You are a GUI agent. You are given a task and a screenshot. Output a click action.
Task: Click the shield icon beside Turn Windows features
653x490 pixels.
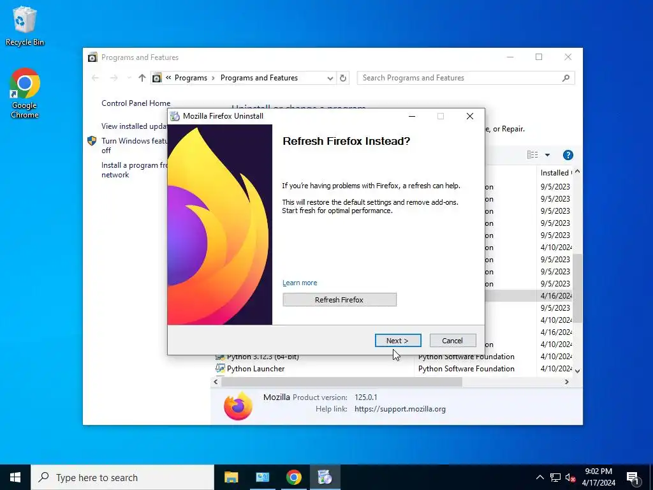[x=92, y=141]
